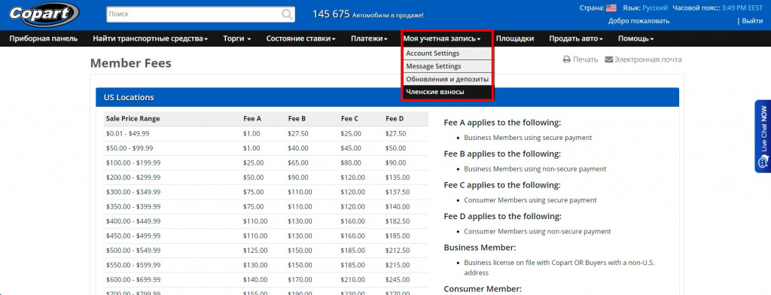The width and height of the screenshot is (771, 295).
Task: Click the Fee C column header
Action: point(349,118)
